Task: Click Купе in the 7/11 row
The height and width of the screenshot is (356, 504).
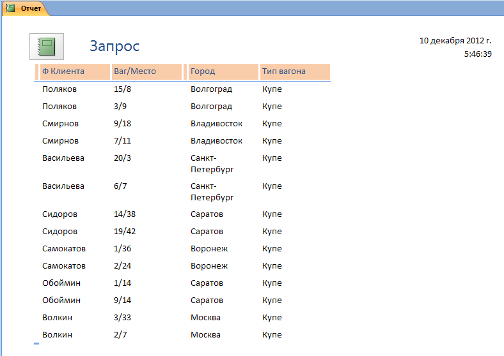Action: coord(272,141)
